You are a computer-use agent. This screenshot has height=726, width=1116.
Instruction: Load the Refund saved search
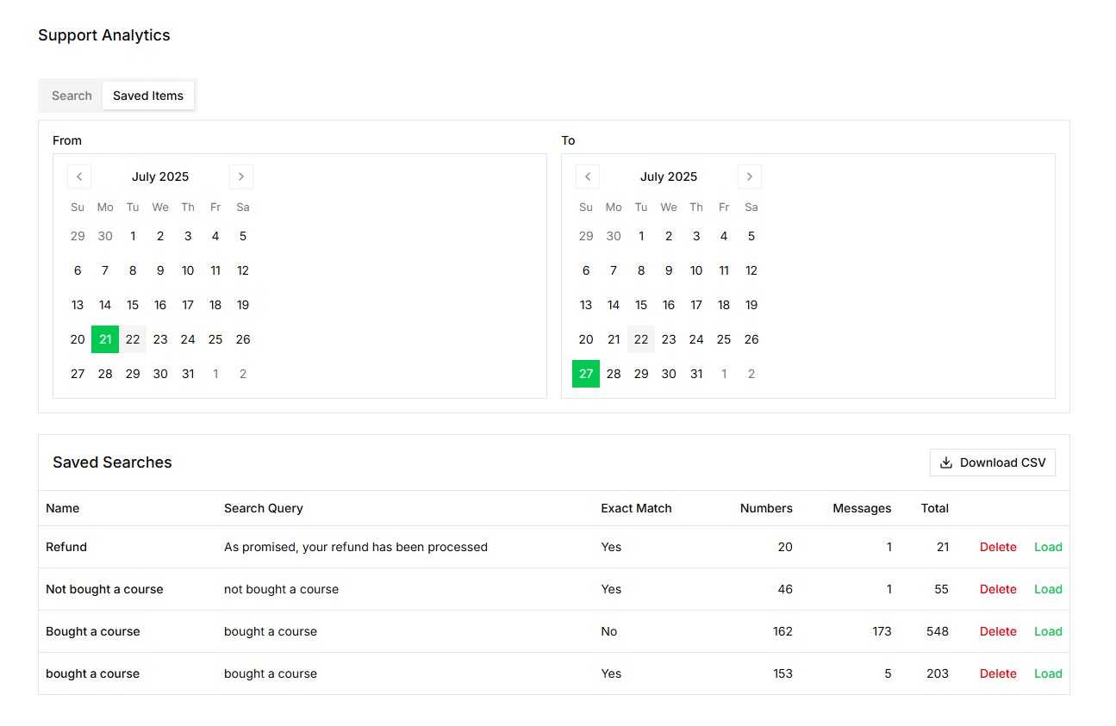1048,547
